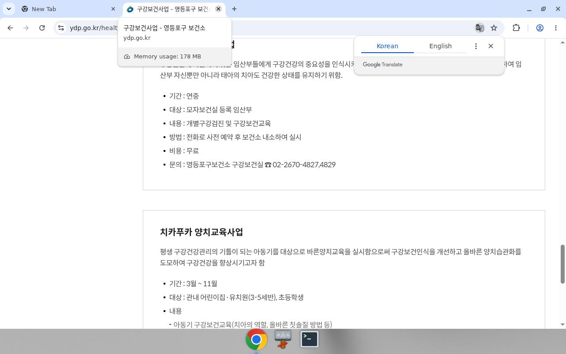This screenshot has height=354, width=566.
Task: View site information icon in address bar
Action: [x=61, y=28]
